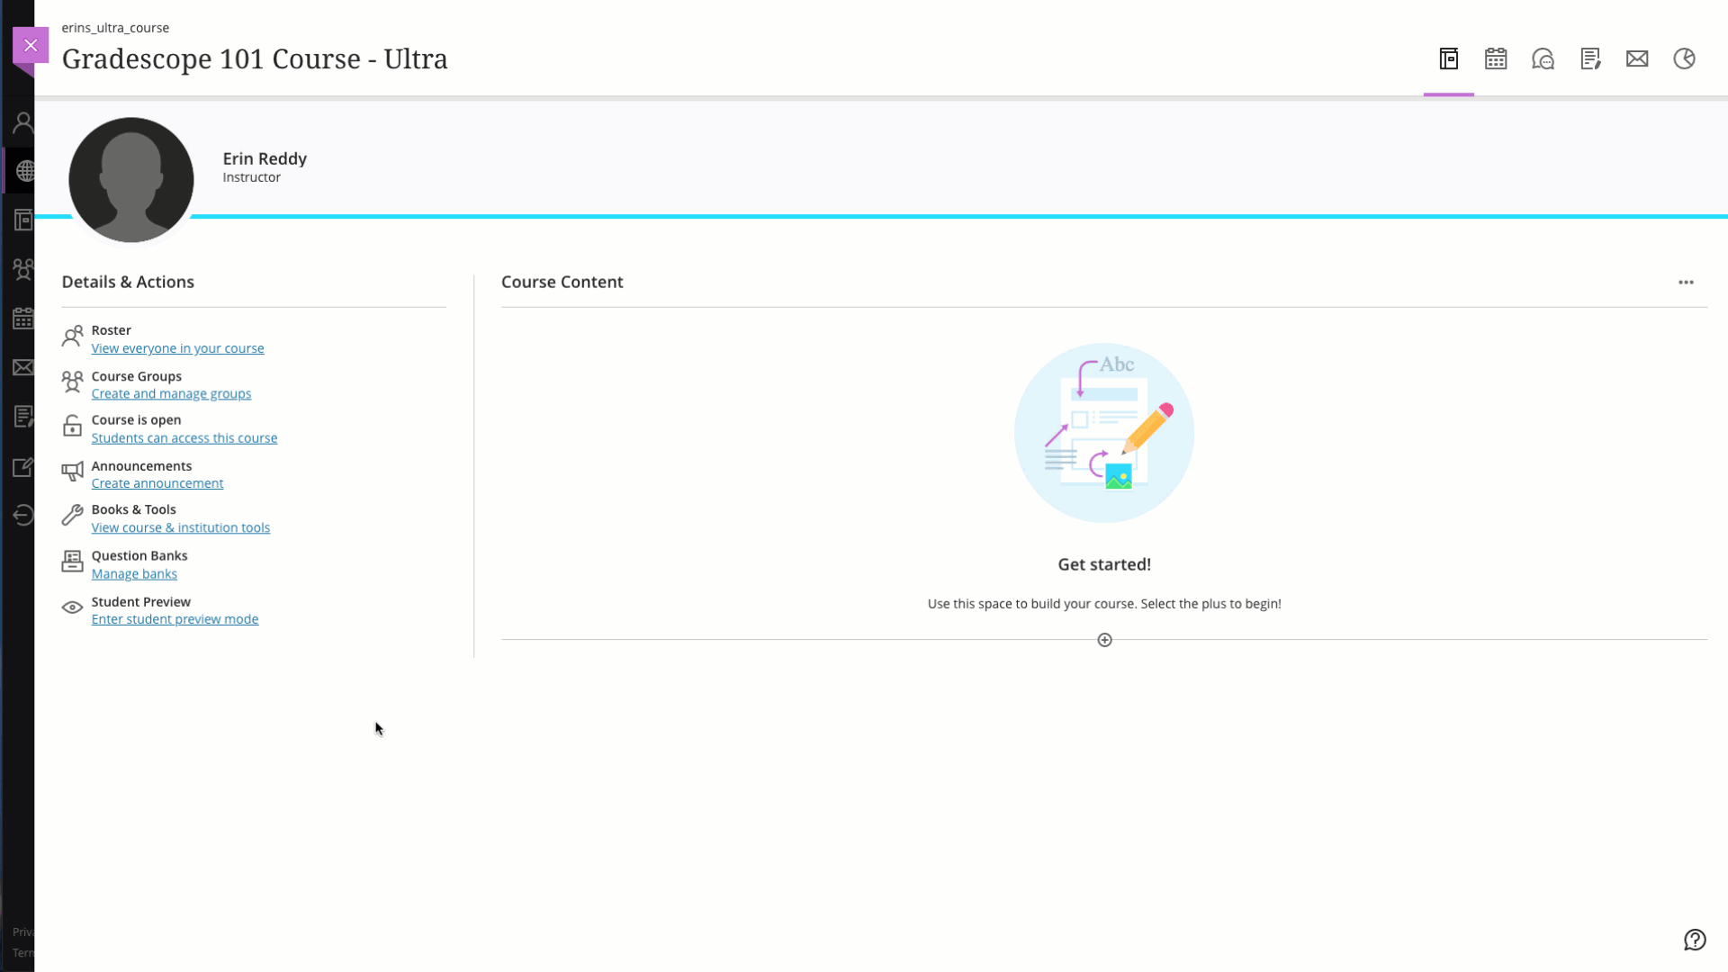Click the erins_ultra_course course ID text

115,28
